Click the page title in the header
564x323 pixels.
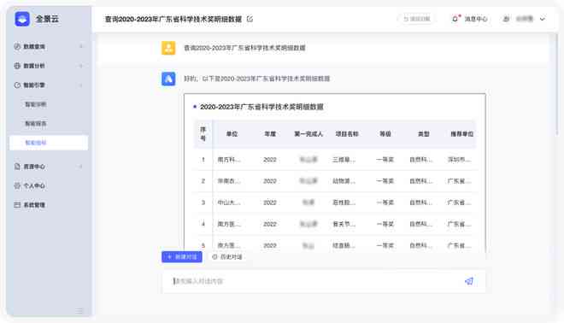(x=173, y=19)
